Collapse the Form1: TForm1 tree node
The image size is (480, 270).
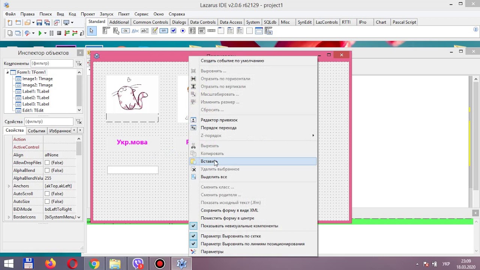(7, 72)
